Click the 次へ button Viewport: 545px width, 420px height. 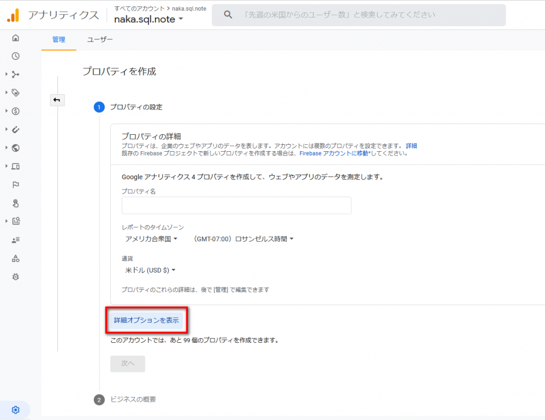[x=128, y=364]
